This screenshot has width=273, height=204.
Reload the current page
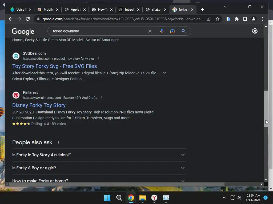(x=28, y=19)
